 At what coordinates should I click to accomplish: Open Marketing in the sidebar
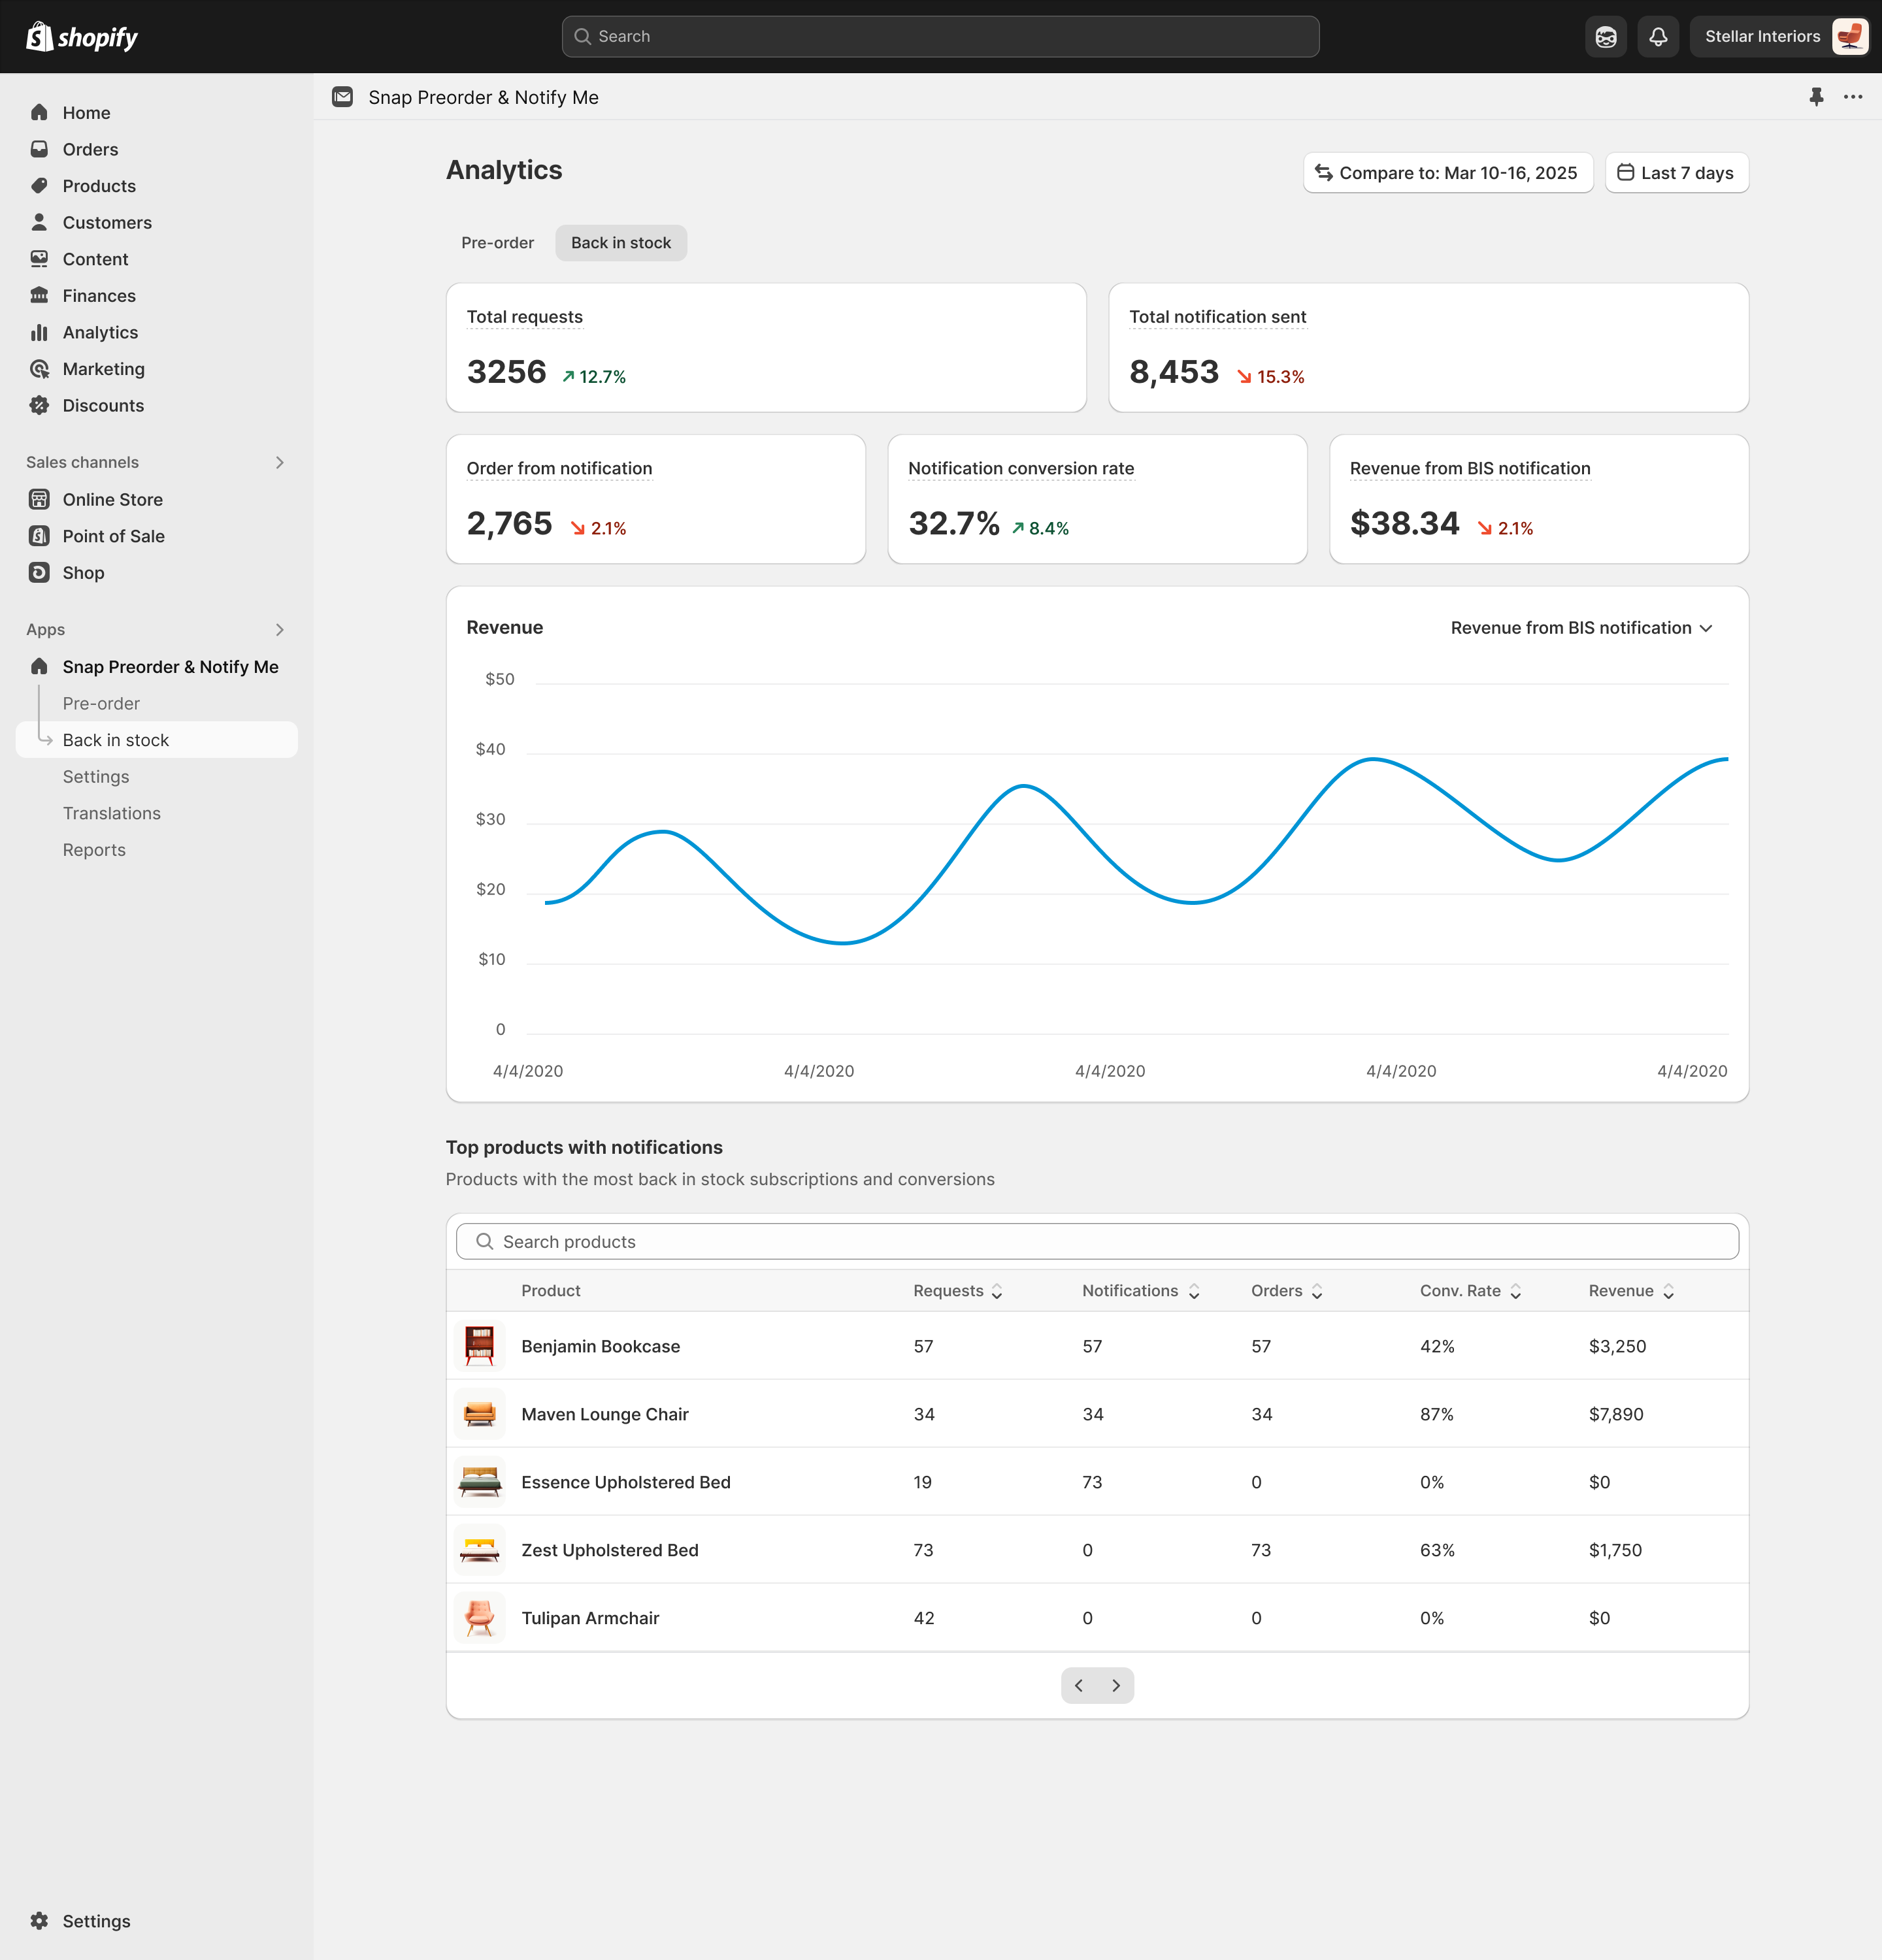(103, 369)
